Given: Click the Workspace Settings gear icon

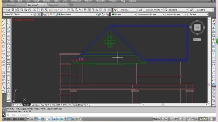Looking at the screenshot, I should [35, 14].
